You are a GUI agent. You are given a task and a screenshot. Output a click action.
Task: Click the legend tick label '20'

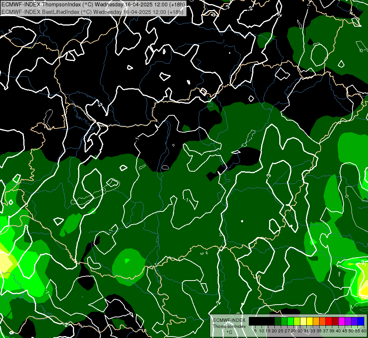coord(274,331)
